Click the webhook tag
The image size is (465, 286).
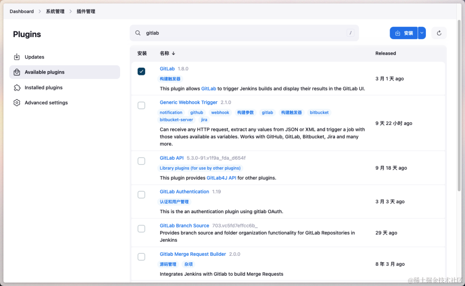220,112
